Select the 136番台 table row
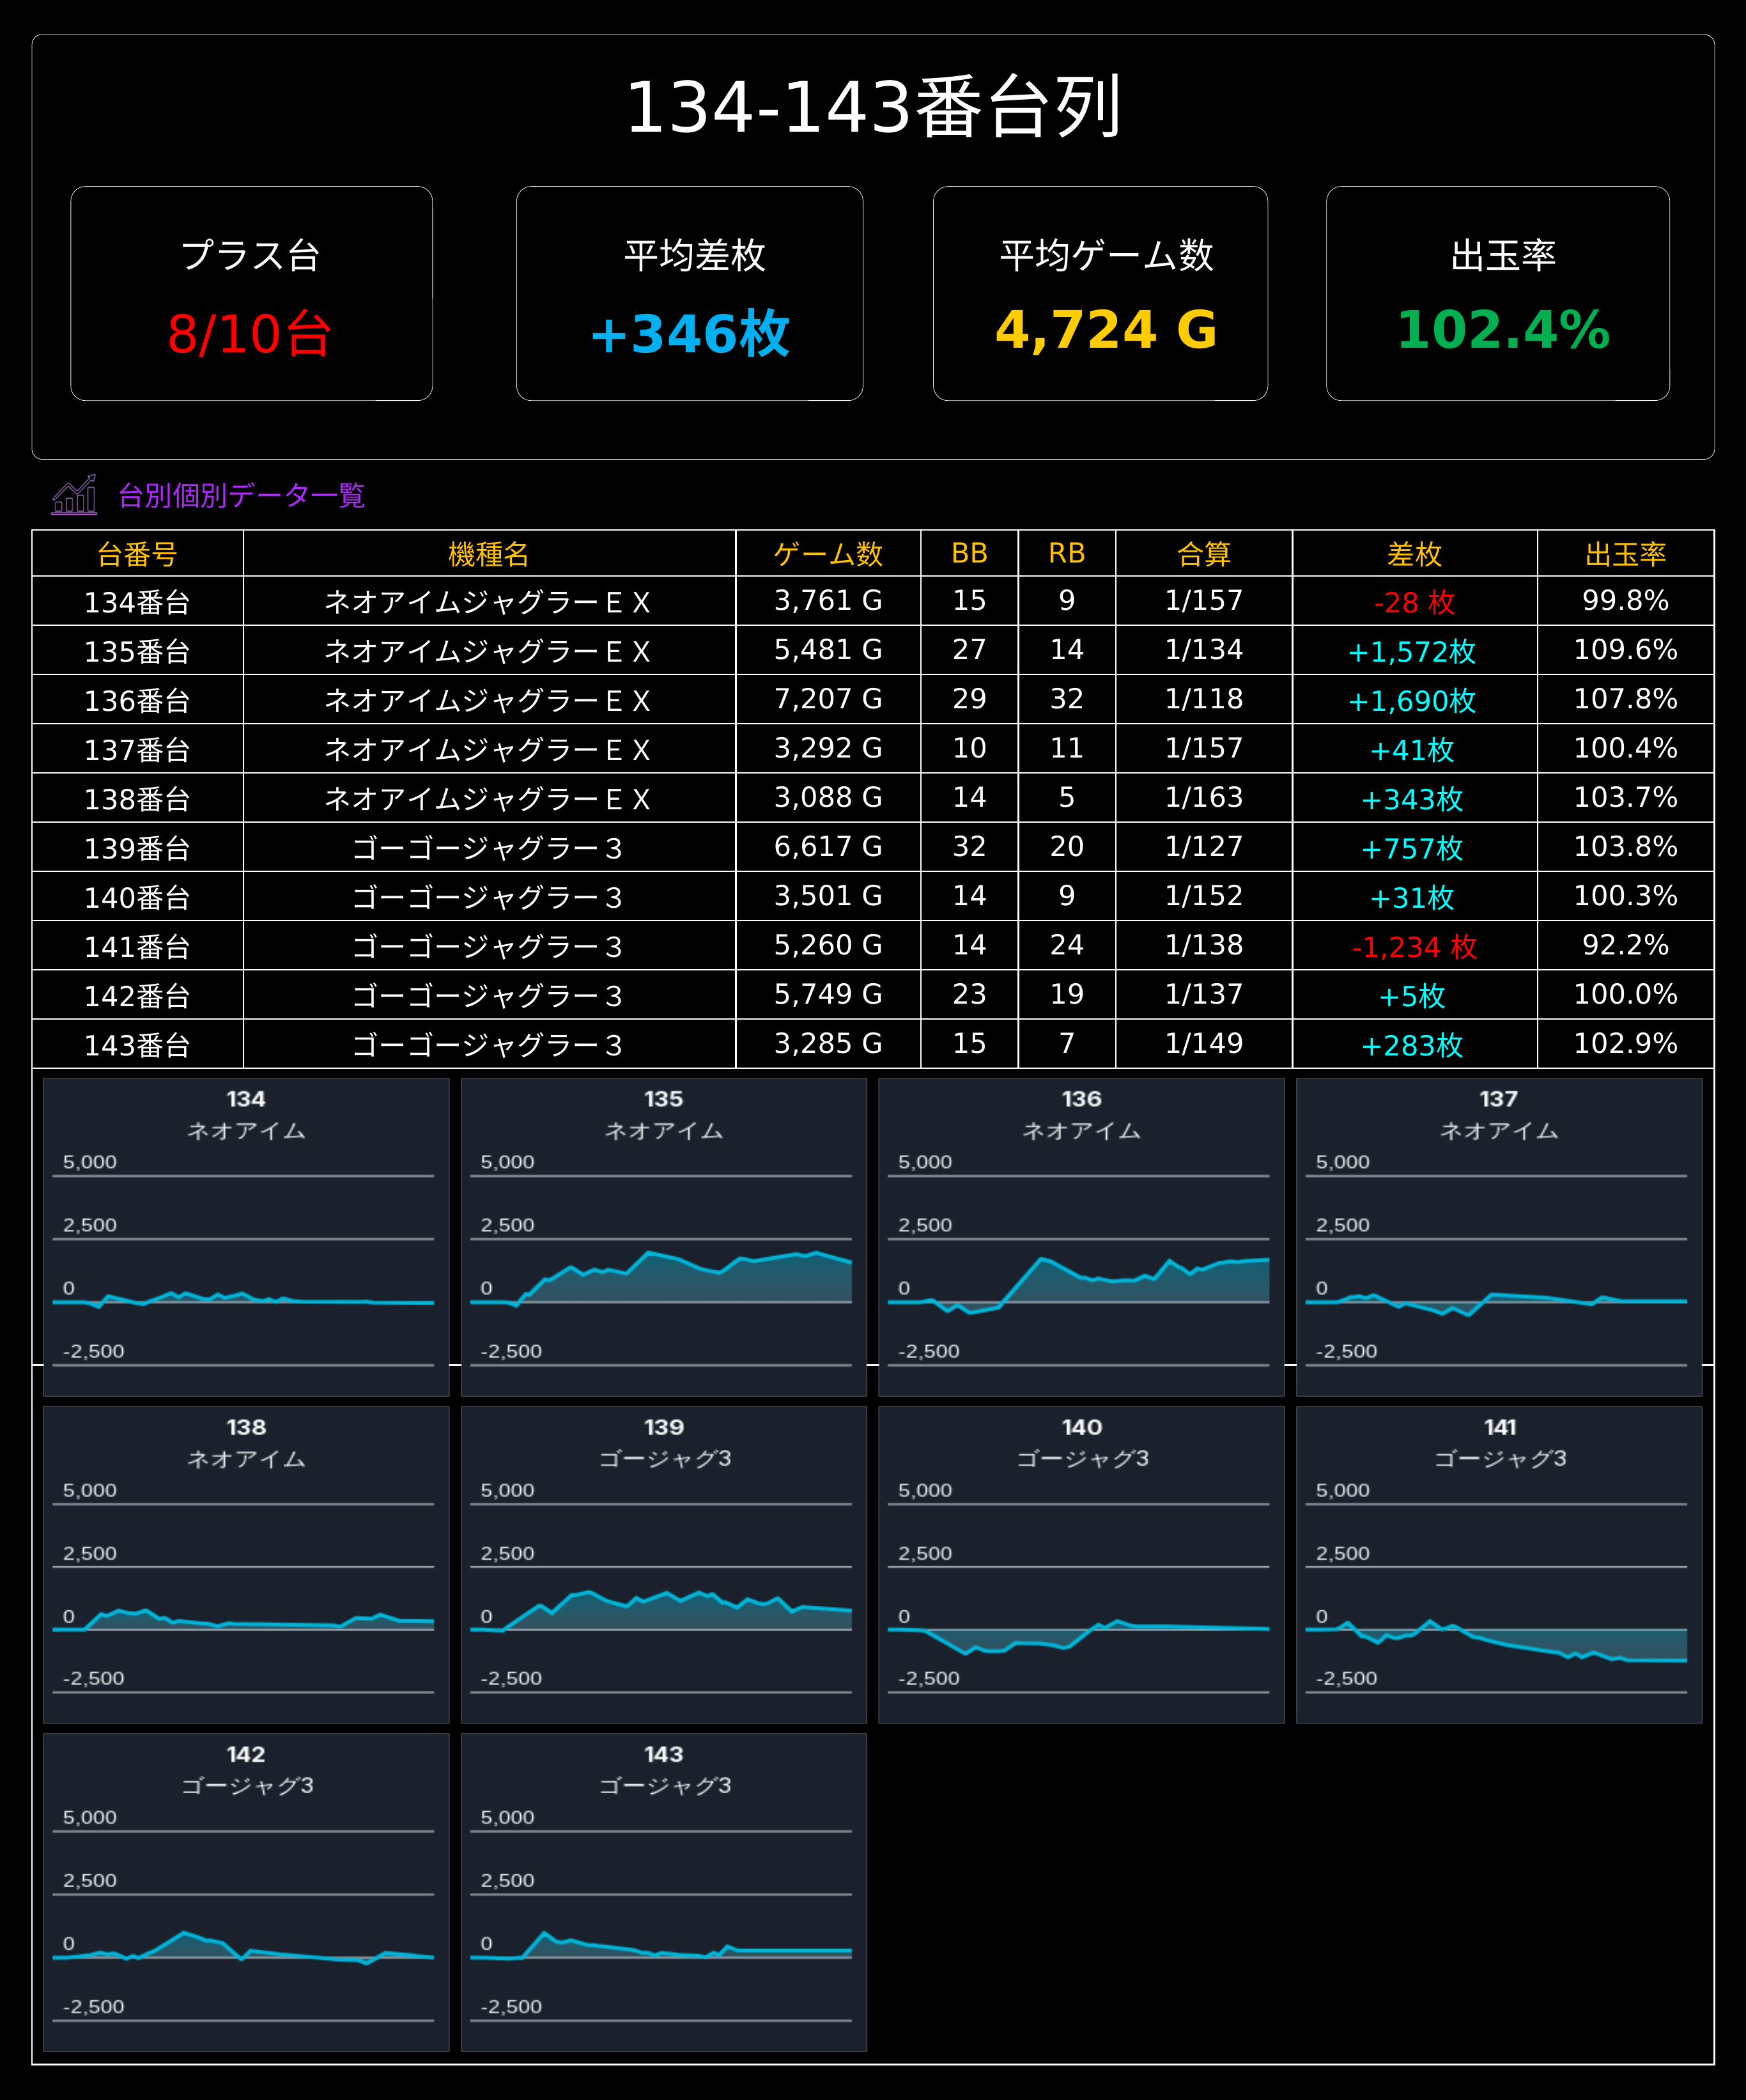The image size is (1746, 2100). (873, 699)
